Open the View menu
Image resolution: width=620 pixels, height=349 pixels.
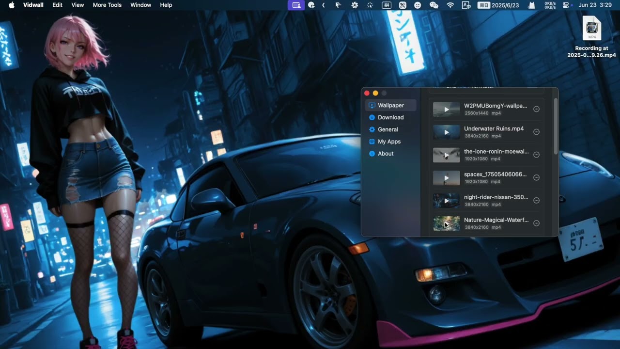point(77,5)
